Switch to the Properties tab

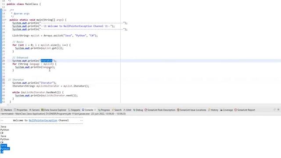click(x=21, y=110)
